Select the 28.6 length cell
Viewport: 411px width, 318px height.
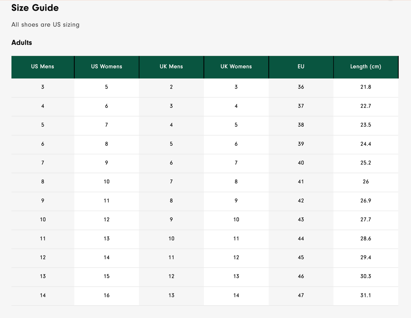(x=366, y=239)
